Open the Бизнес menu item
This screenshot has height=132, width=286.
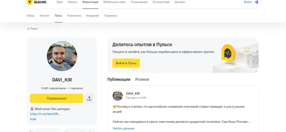73,2
